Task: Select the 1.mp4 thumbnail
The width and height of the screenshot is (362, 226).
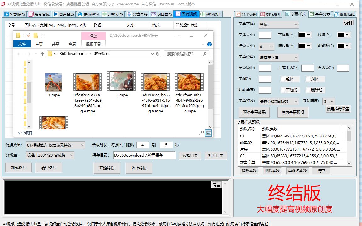Action: click(x=53, y=82)
